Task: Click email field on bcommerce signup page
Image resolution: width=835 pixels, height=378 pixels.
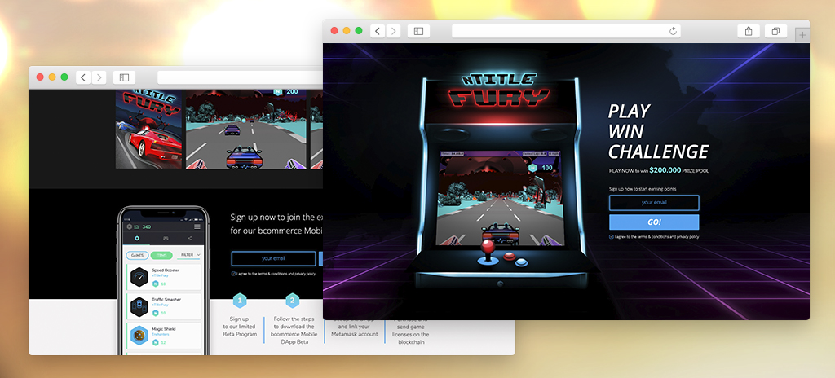Action: pos(272,258)
